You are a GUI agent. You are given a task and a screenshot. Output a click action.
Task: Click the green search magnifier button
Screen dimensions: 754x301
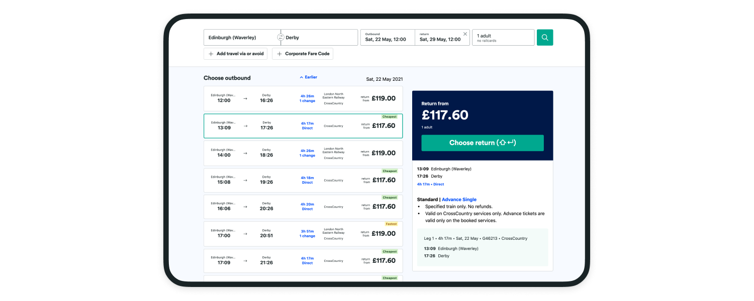545,38
